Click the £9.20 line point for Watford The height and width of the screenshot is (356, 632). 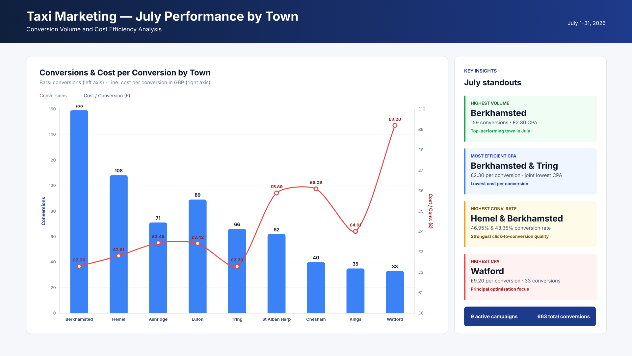[x=395, y=126]
